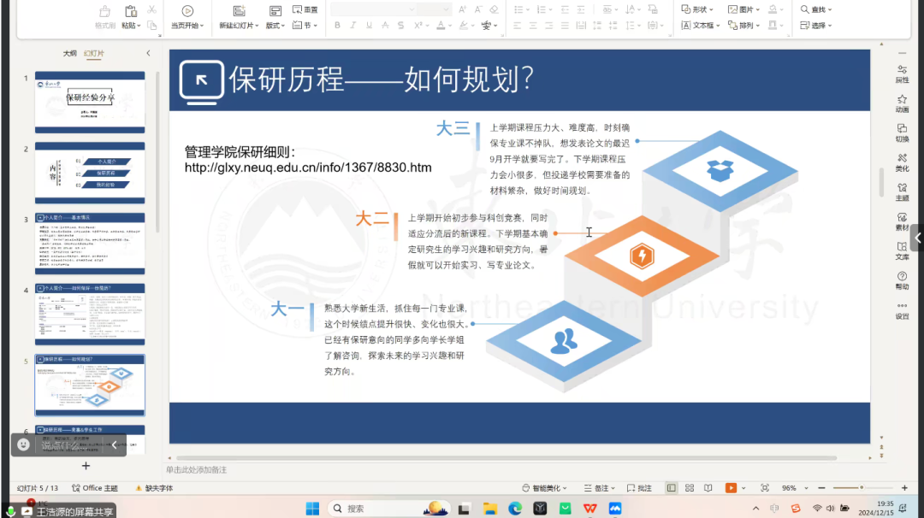Viewport: 924px width, 518px height.
Task: Open the Notes (备注) menu in status bar
Action: (x=599, y=488)
